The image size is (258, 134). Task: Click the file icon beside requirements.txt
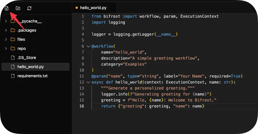click(13, 76)
